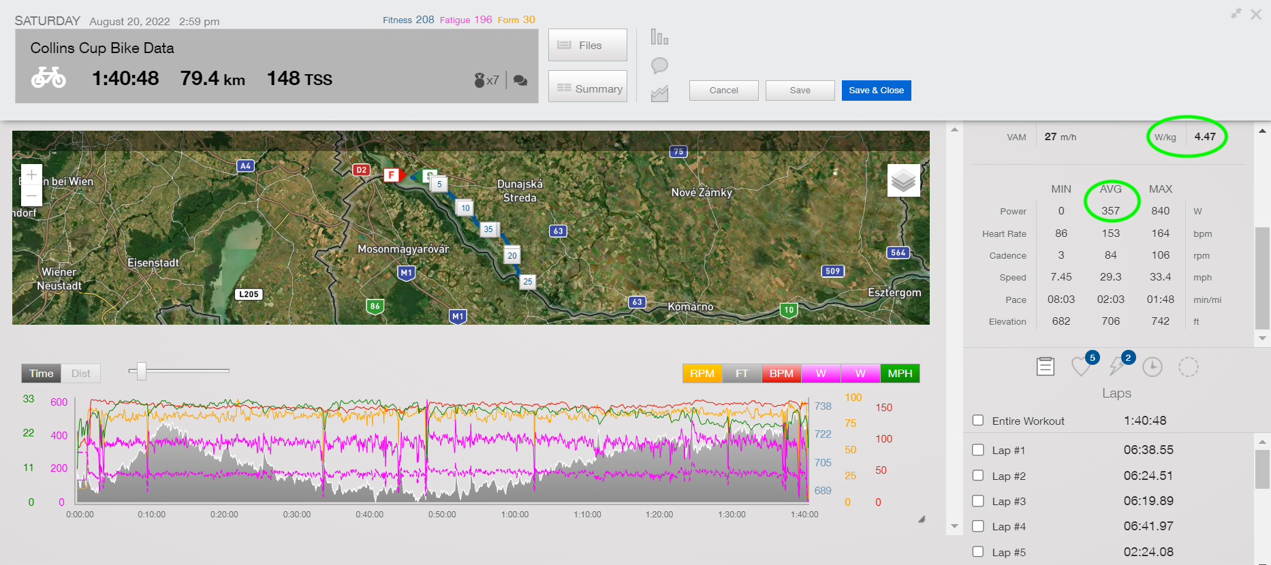Switch chart axis to Time
The width and height of the screenshot is (1271, 565).
41,374
